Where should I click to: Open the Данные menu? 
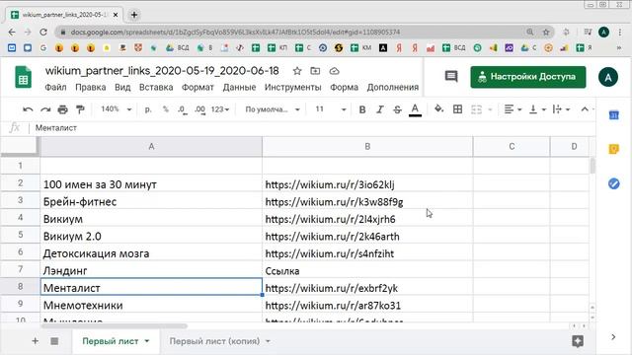point(239,88)
